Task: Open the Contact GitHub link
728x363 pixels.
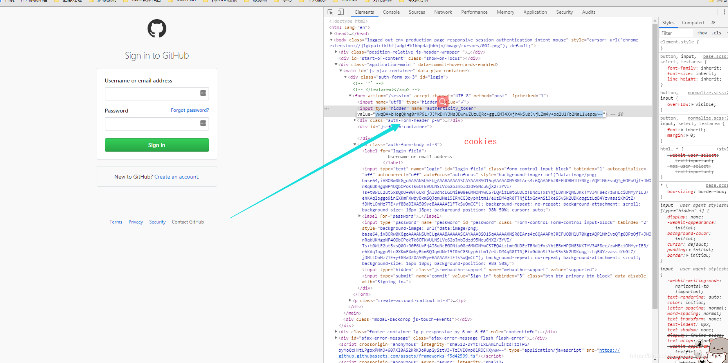Action: [188, 222]
